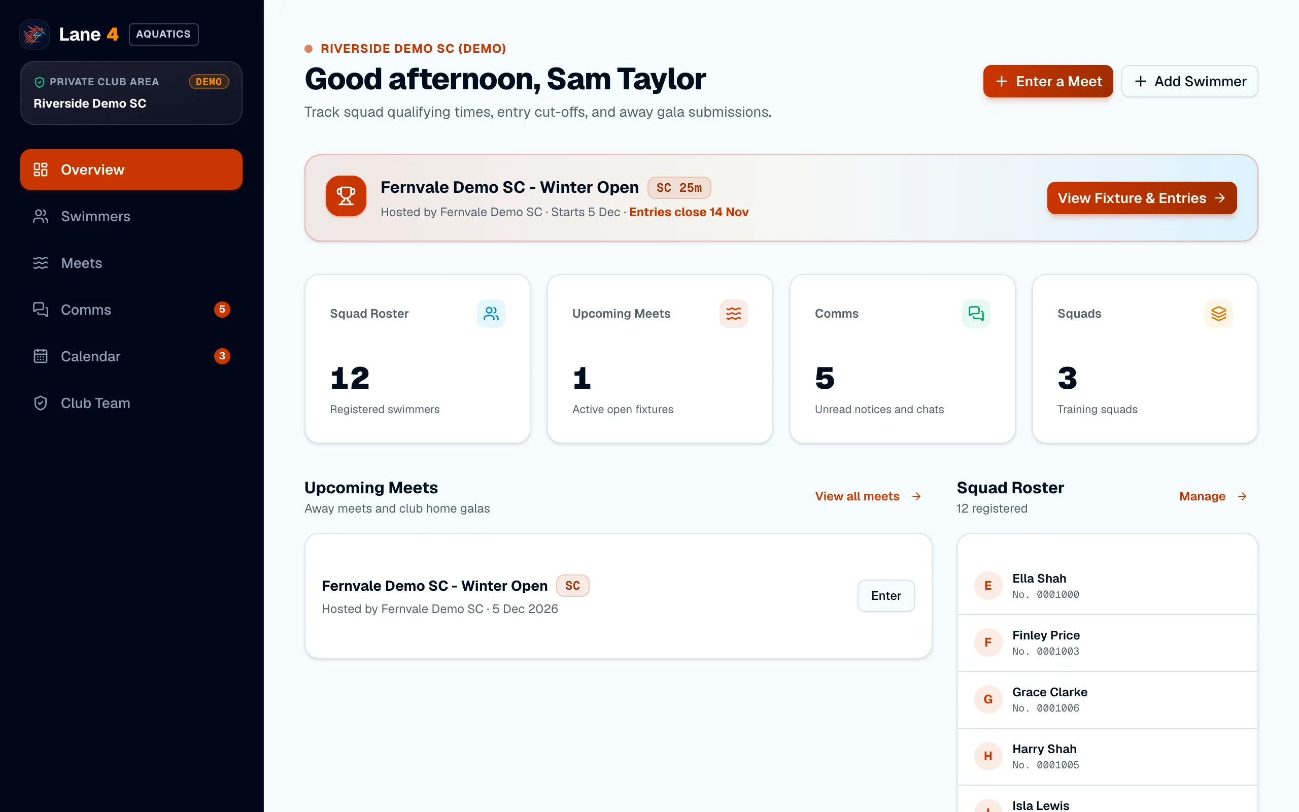This screenshot has height=812, width=1299.
Task: Click Fernvale Demo SC - Winter Open list title
Action: [x=435, y=586]
